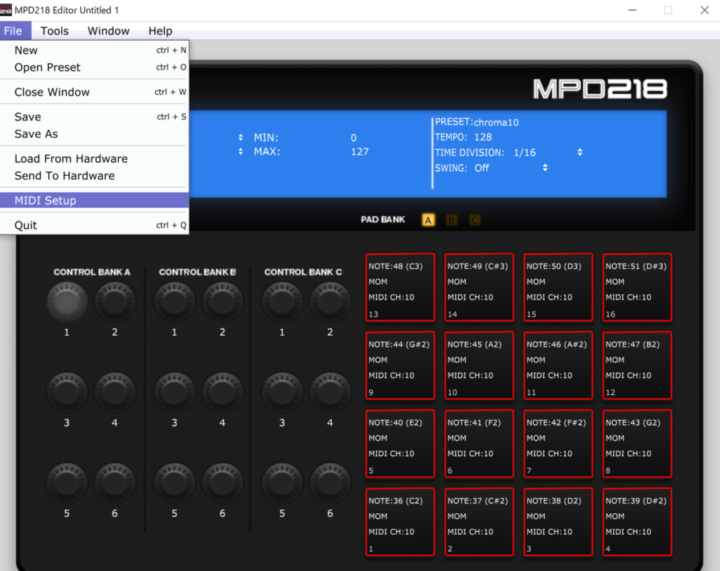Switch to Pad Bank A
The height and width of the screenshot is (571, 720).
tap(428, 220)
